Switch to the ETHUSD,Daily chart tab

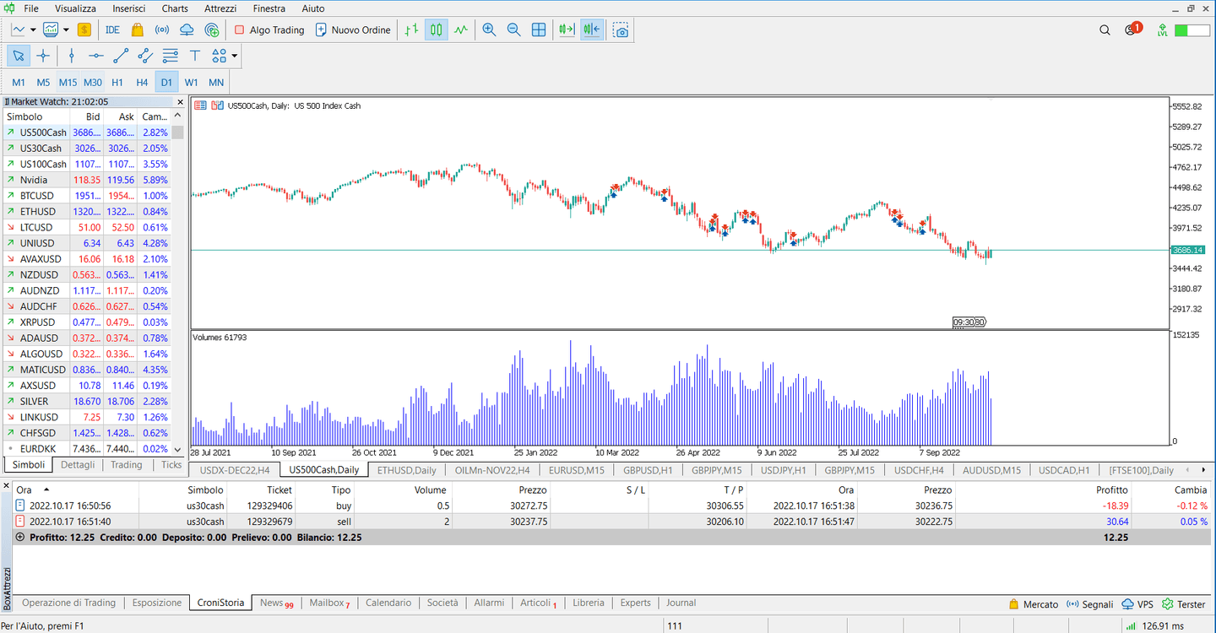tap(406, 470)
